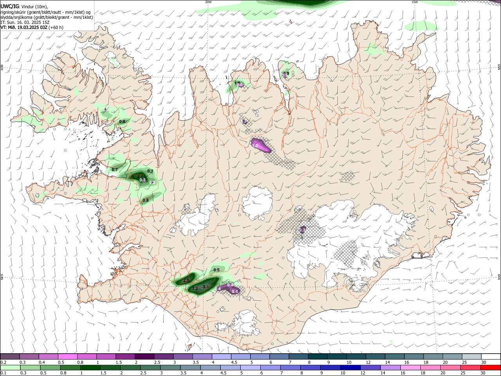Click the 3.2 precipitation value on the map
The image size is (501, 376).
195,289
